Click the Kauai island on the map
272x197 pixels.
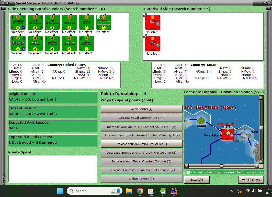tap(201, 120)
